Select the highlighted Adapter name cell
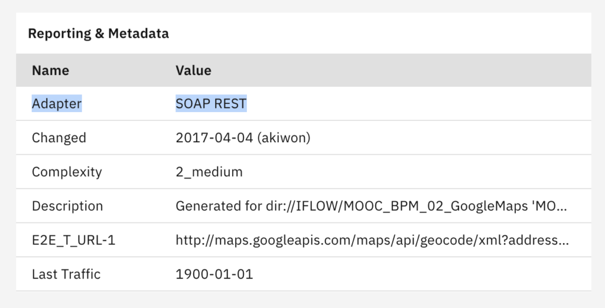Viewport: 605px width, 308px height. (x=57, y=103)
